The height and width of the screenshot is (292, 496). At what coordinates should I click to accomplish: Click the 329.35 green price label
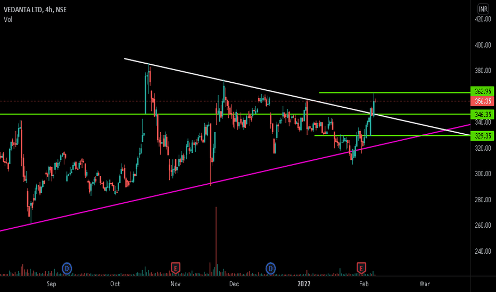pos(482,136)
